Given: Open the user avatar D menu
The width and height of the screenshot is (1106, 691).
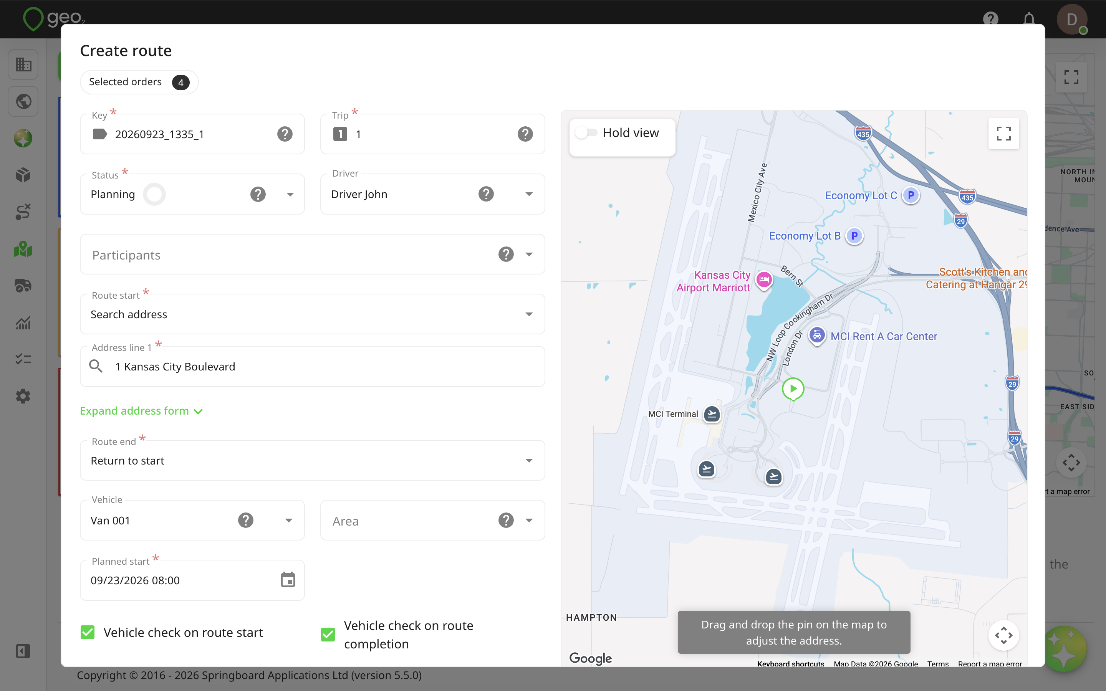Looking at the screenshot, I should click(x=1071, y=19).
